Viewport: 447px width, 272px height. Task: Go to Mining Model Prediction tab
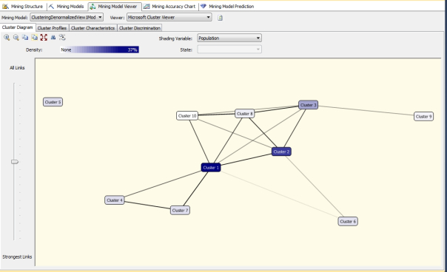(x=227, y=6)
